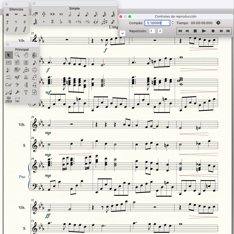This screenshot has height=234, width=234.
Task: Open the text tool (T) in Principal palette
Action: [x=26, y=92]
